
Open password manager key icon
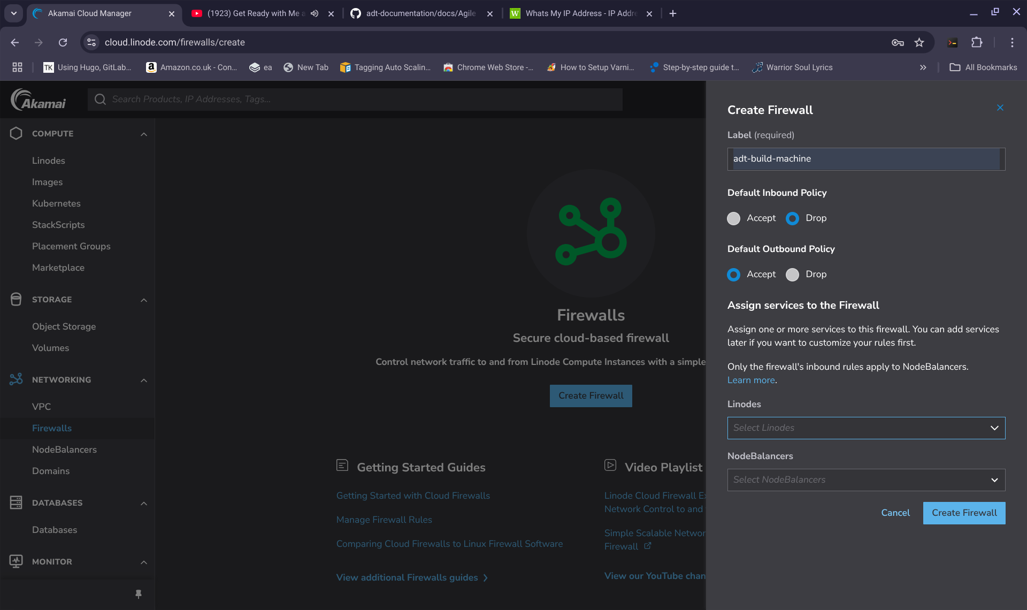[x=898, y=43]
